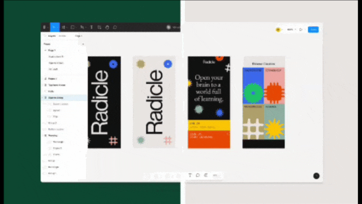The height and width of the screenshot is (204, 362).
Task: Select the highlighted layer in the layers list
Action: [64, 98]
